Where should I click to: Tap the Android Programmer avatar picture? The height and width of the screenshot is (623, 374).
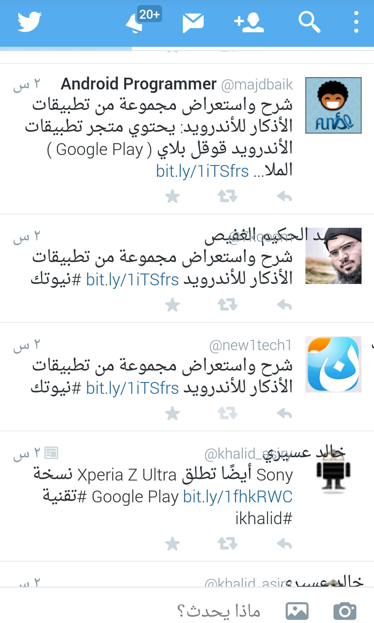coord(333,105)
